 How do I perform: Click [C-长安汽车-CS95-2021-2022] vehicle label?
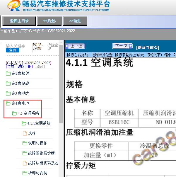28,63
